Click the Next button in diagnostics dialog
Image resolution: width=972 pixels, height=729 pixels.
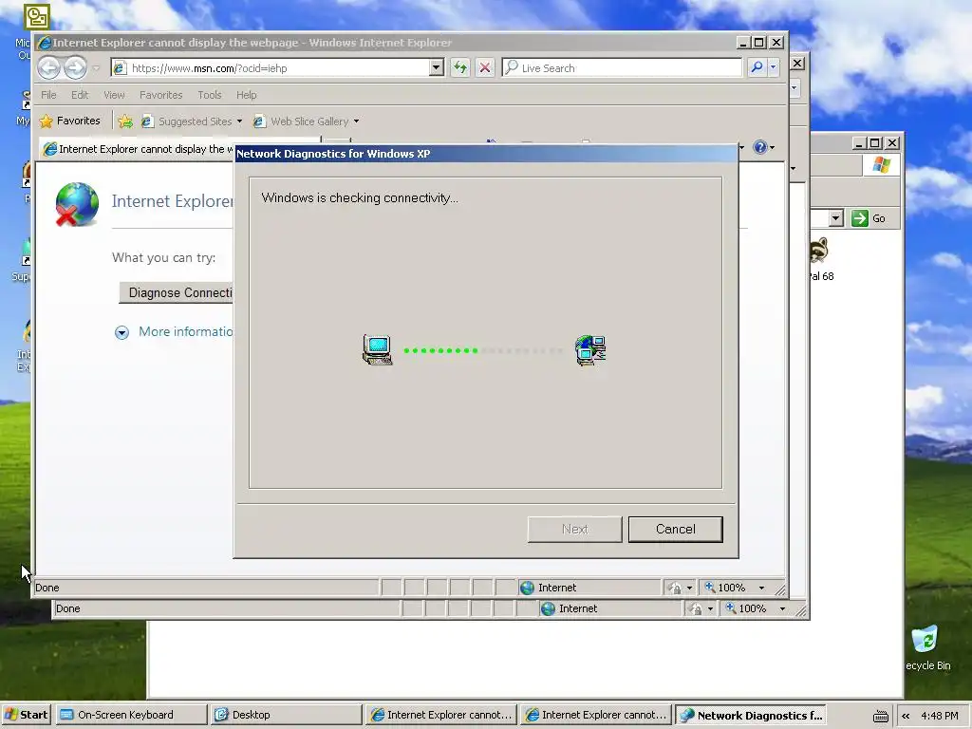(x=574, y=530)
